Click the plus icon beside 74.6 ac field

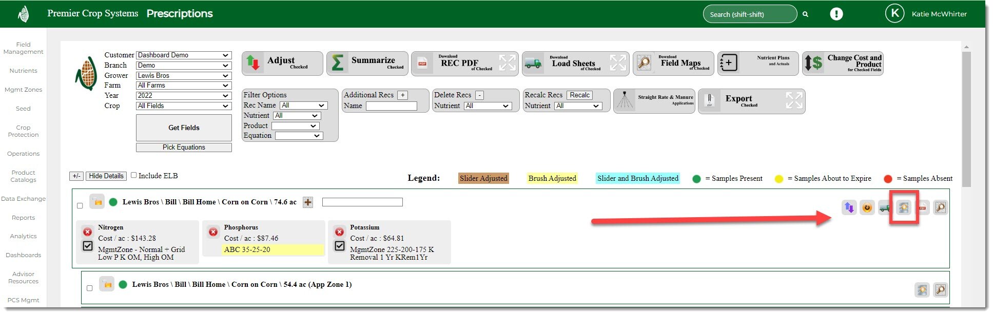(308, 202)
